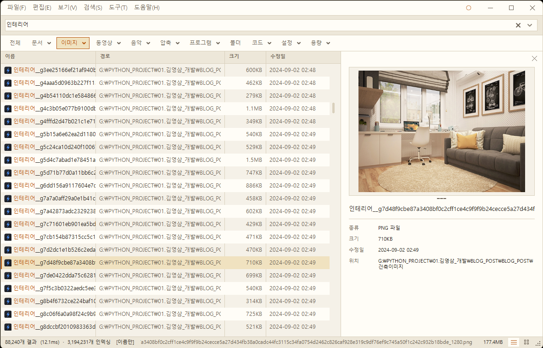Open the 도구(T) menu

pos(118,8)
